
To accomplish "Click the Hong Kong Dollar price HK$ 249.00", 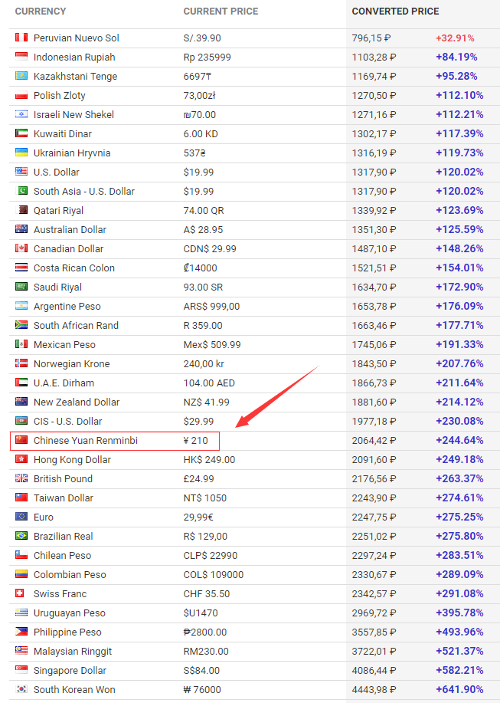I will point(209,459).
